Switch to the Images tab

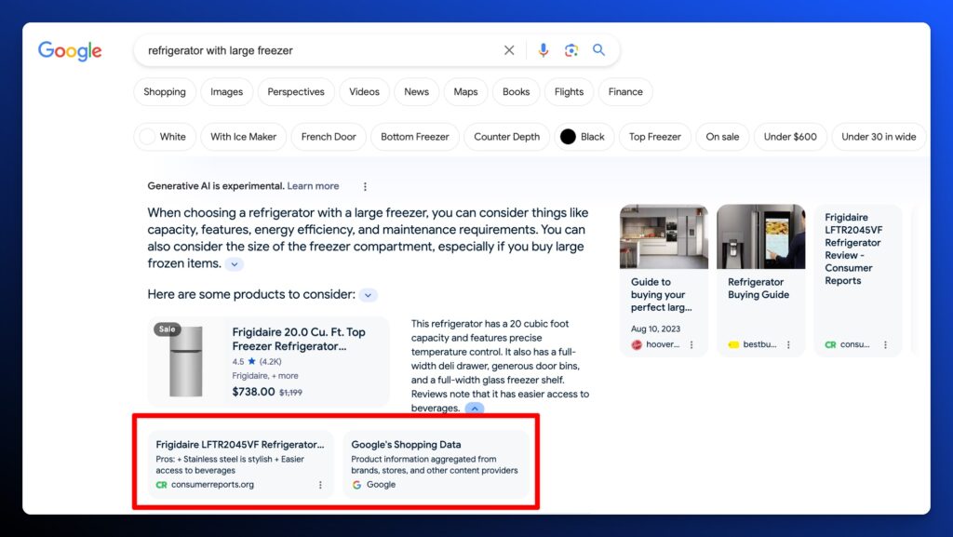(x=226, y=92)
